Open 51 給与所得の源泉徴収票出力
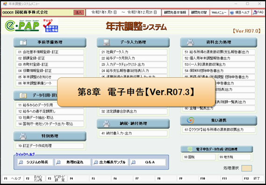The height and width of the screenshot is (185, 266). 219,52
